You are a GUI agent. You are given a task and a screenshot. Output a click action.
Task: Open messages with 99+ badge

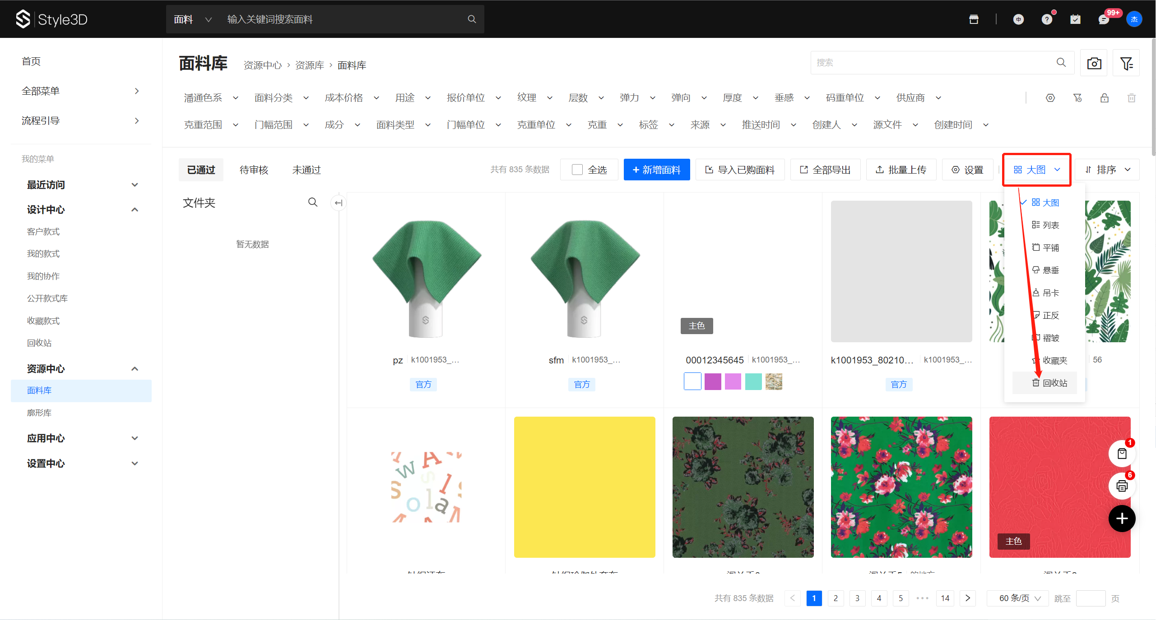coord(1104,19)
